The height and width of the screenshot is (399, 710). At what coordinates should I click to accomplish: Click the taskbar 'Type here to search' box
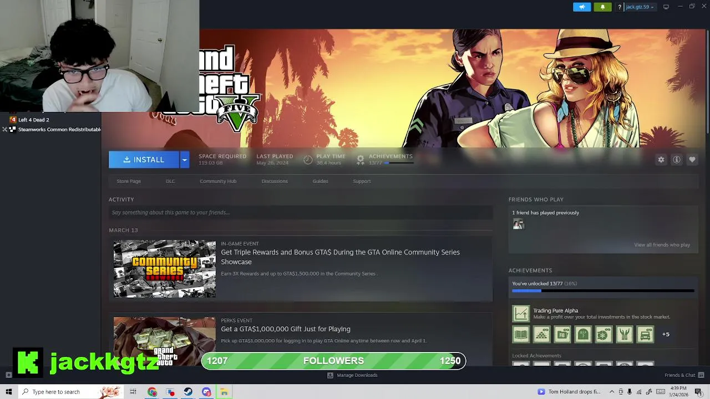click(x=70, y=392)
